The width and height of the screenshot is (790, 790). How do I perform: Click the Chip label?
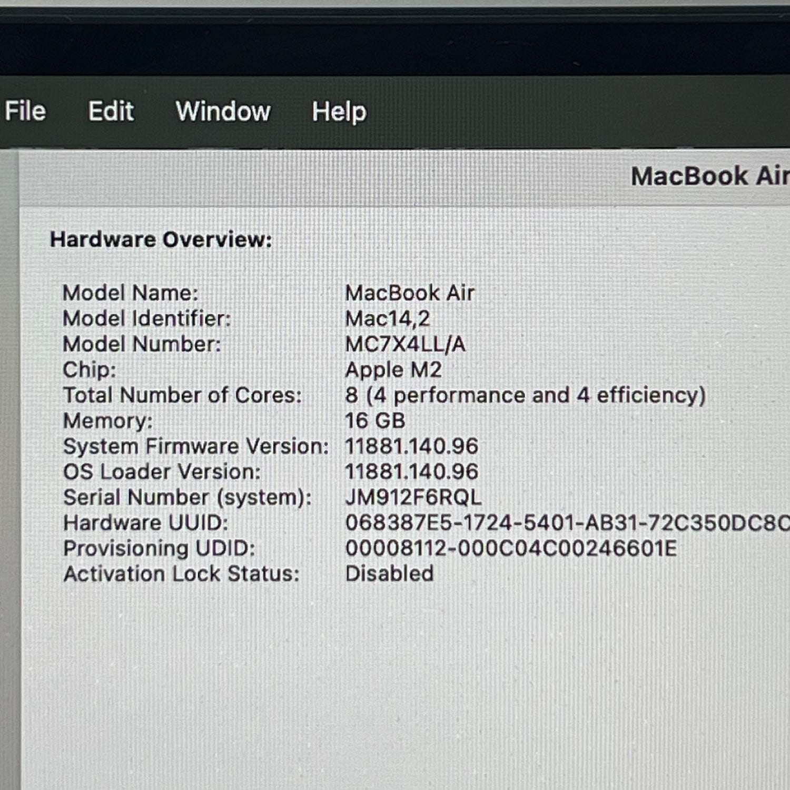pyautogui.click(x=90, y=370)
